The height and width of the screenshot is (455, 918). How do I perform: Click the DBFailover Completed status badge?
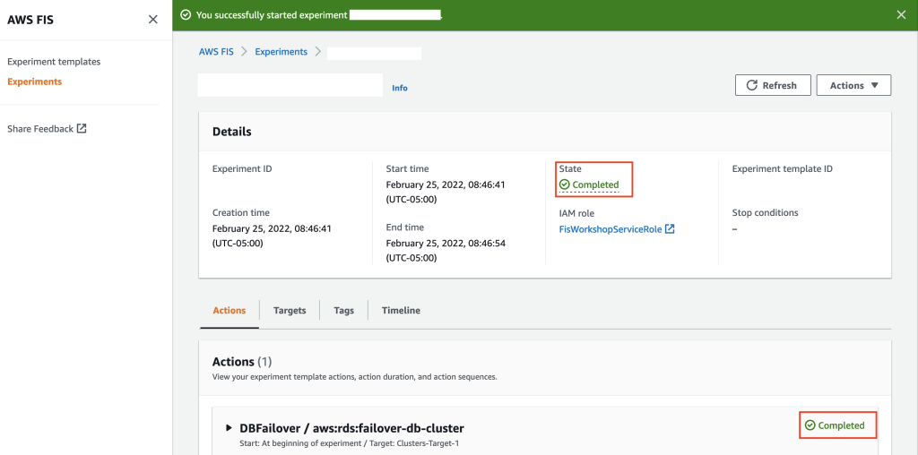(835, 425)
